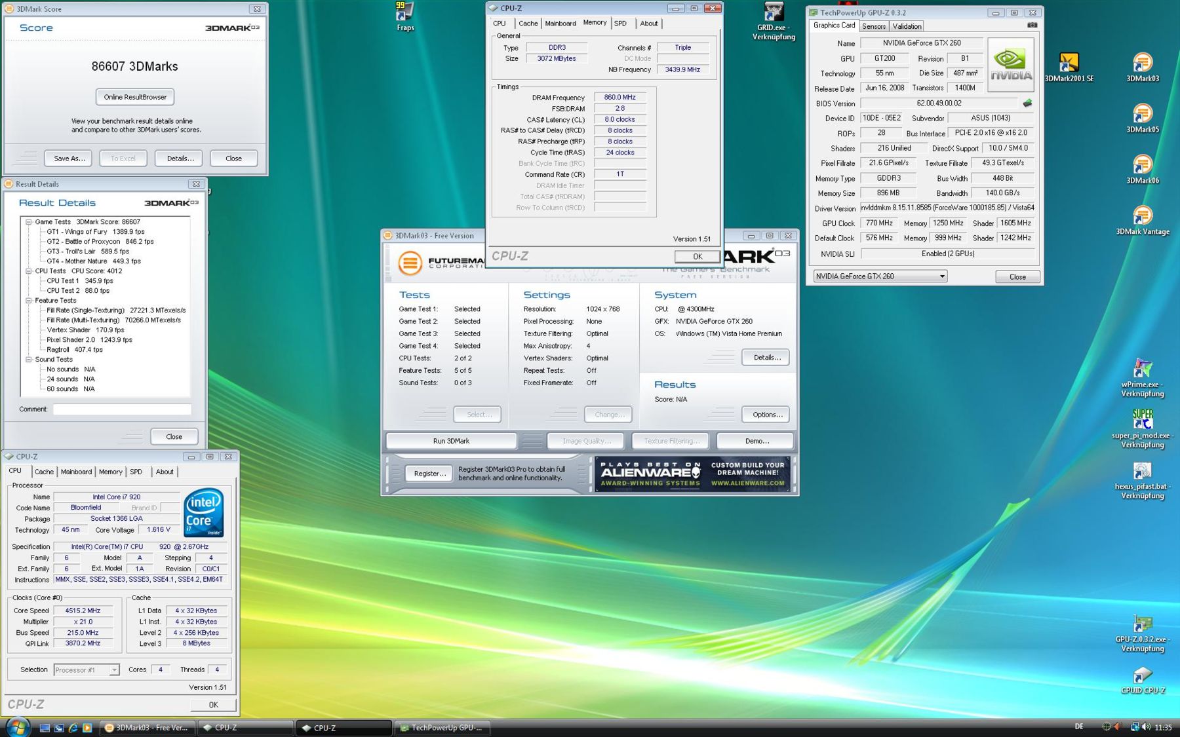Screen dimensions: 1180x737
Task: Select the Ragtroll result row
Action: pos(75,350)
